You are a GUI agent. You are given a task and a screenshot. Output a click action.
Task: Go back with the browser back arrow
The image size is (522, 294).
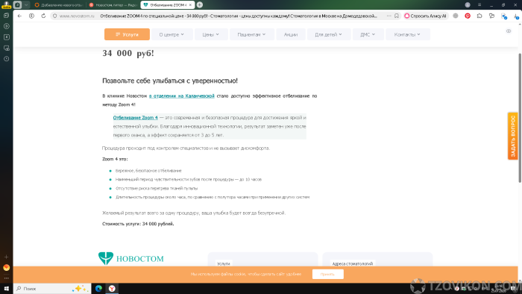click(19, 16)
